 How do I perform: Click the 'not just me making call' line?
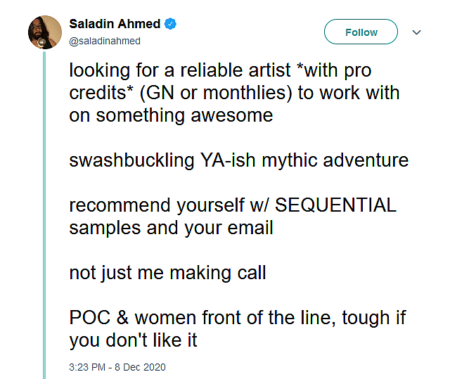coord(167,273)
